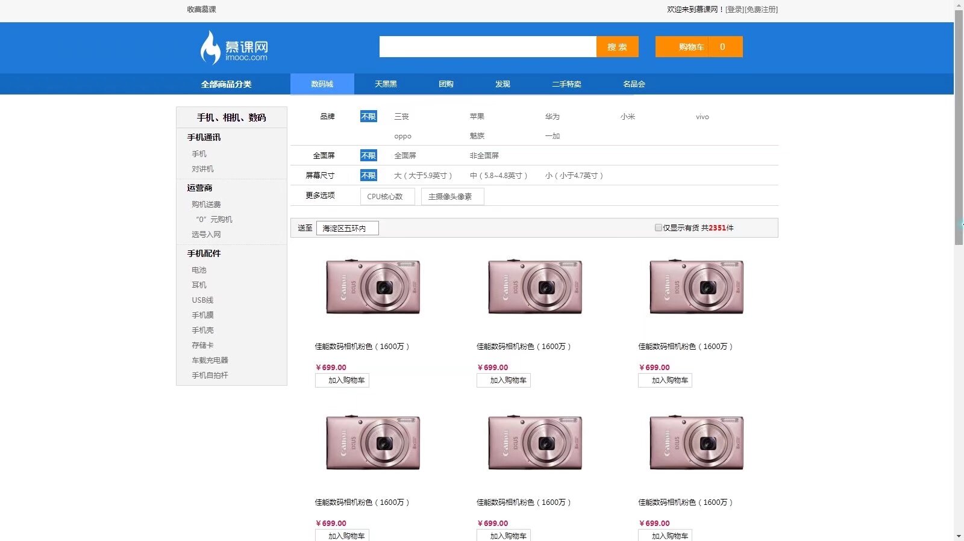This screenshot has width=964, height=541.
Task: Click the 登录 login link
Action: point(734,10)
